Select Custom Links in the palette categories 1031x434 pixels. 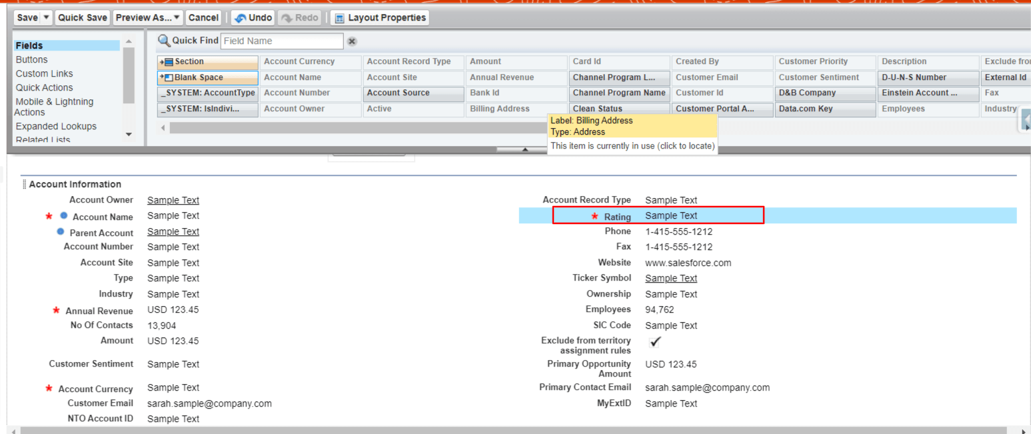point(44,73)
